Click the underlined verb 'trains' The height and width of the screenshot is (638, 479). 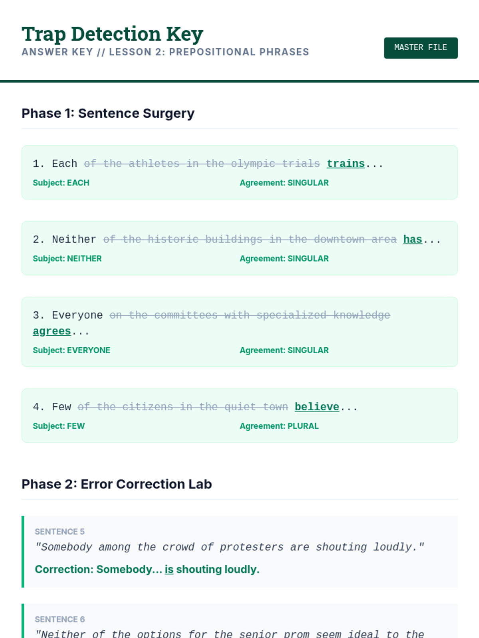click(345, 164)
